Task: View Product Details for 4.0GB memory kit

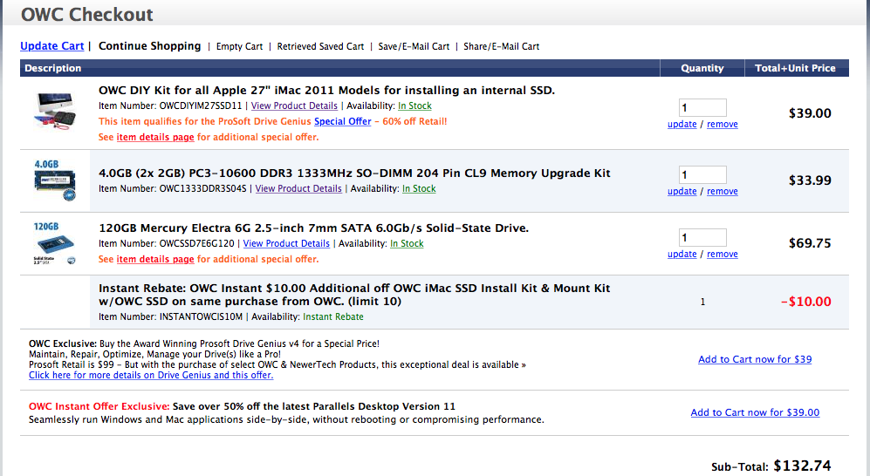Action: (298, 188)
